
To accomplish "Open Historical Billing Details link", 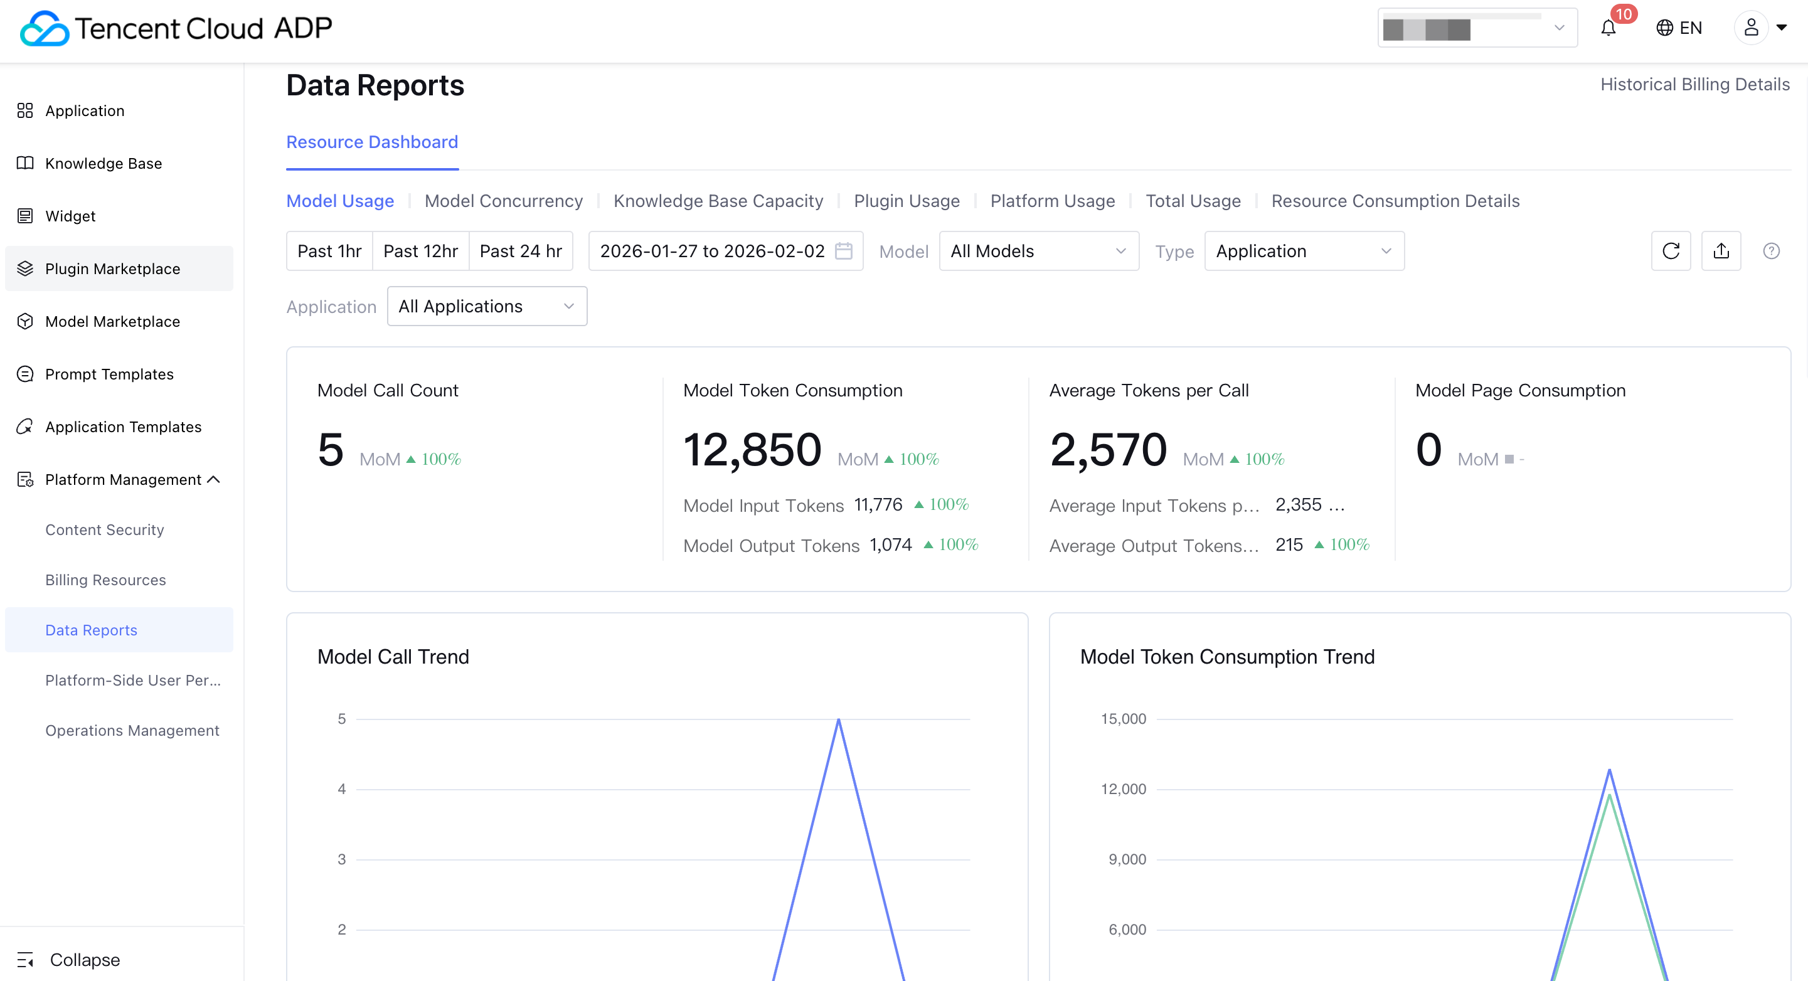I will 1694,84.
